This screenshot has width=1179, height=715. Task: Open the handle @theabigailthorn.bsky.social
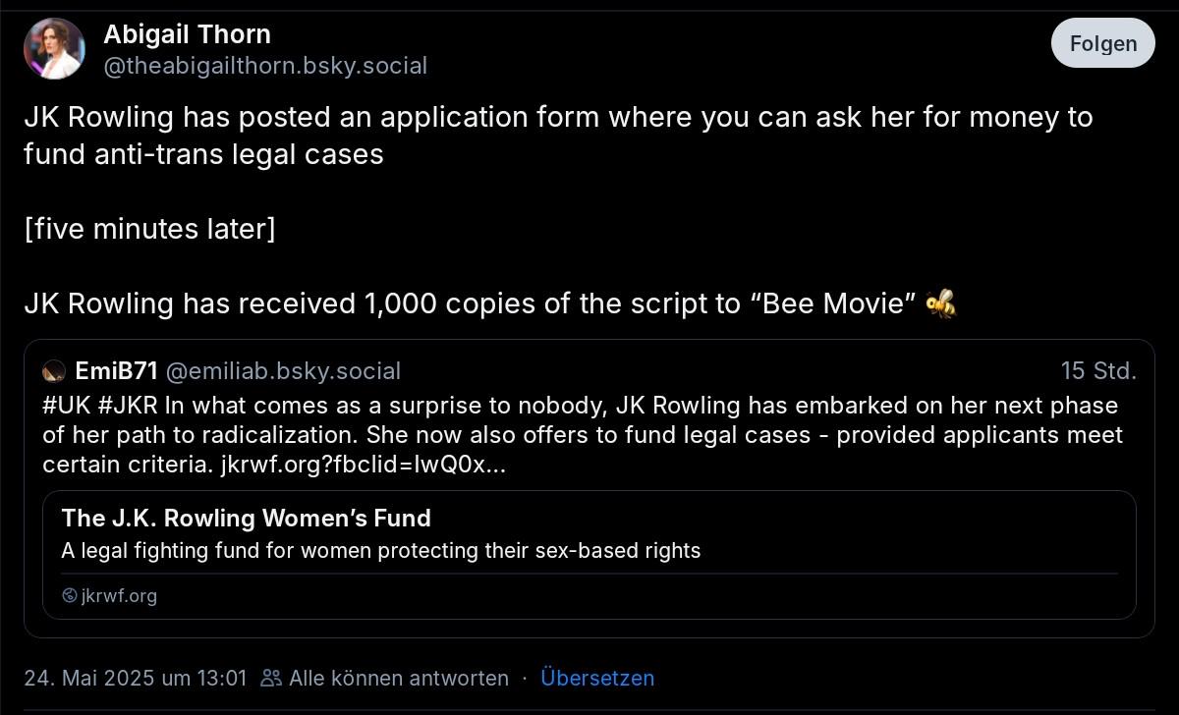coord(265,66)
